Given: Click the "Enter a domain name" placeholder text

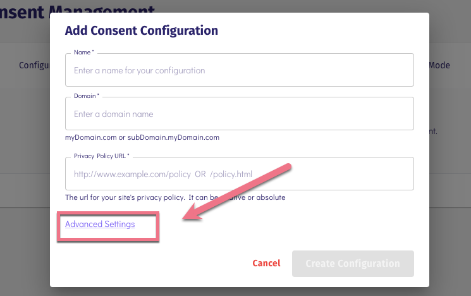Looking at the screenshot, I should [x=114, y=114].
